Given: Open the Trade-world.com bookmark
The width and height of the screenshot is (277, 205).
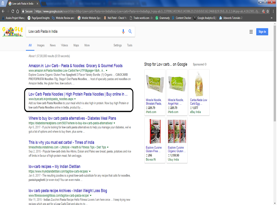Looking at the screenshot, I should pyautogui.click(x=141, y=18).
